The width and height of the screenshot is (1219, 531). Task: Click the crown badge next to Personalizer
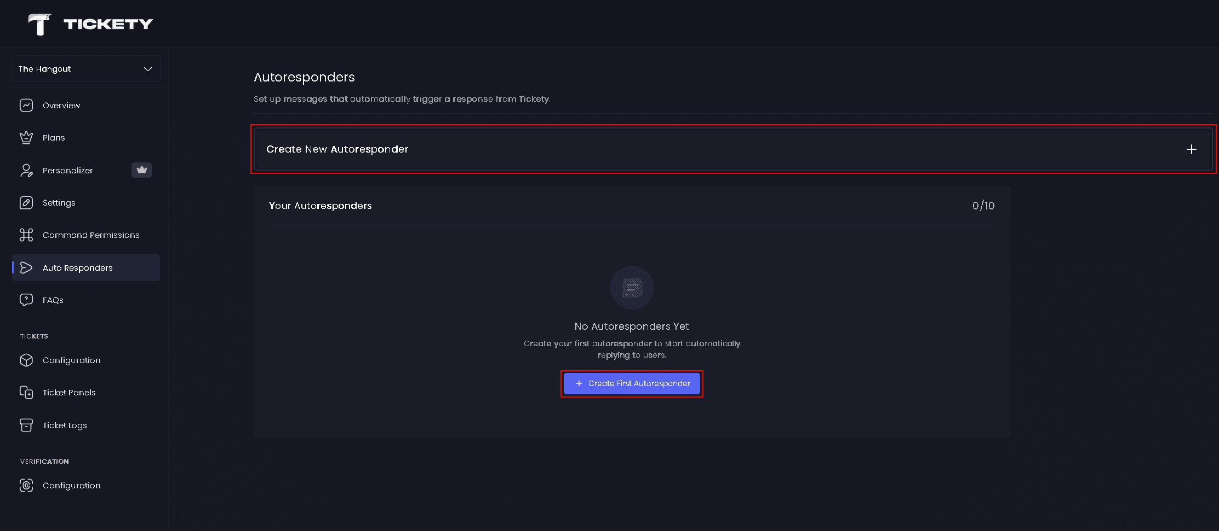(141, 170)
